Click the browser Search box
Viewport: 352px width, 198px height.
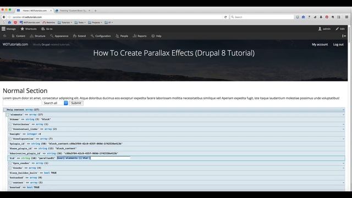tap(262, 17)
